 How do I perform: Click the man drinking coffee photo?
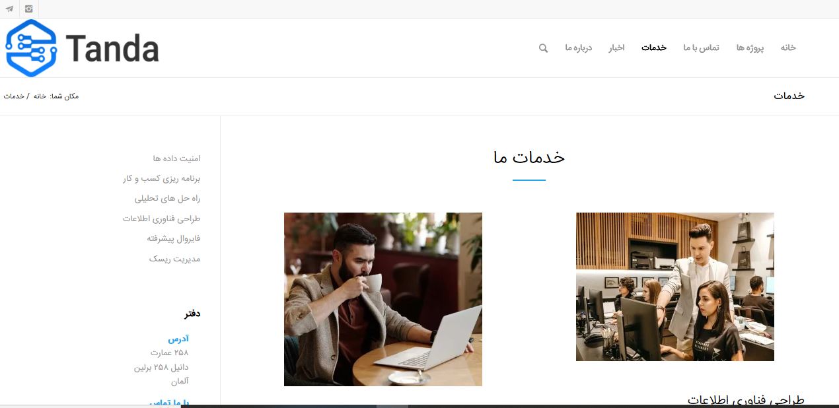point(383,299)
